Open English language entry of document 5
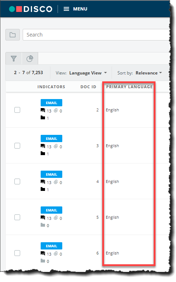 tap(112, 217)
